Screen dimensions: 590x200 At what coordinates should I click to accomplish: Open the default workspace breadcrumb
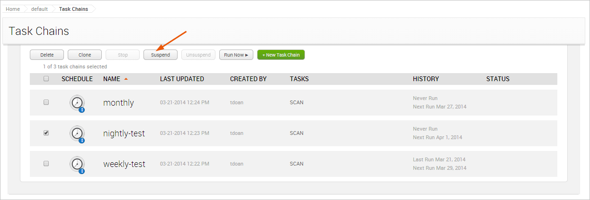pyautogui.click(x=39, y=9)
